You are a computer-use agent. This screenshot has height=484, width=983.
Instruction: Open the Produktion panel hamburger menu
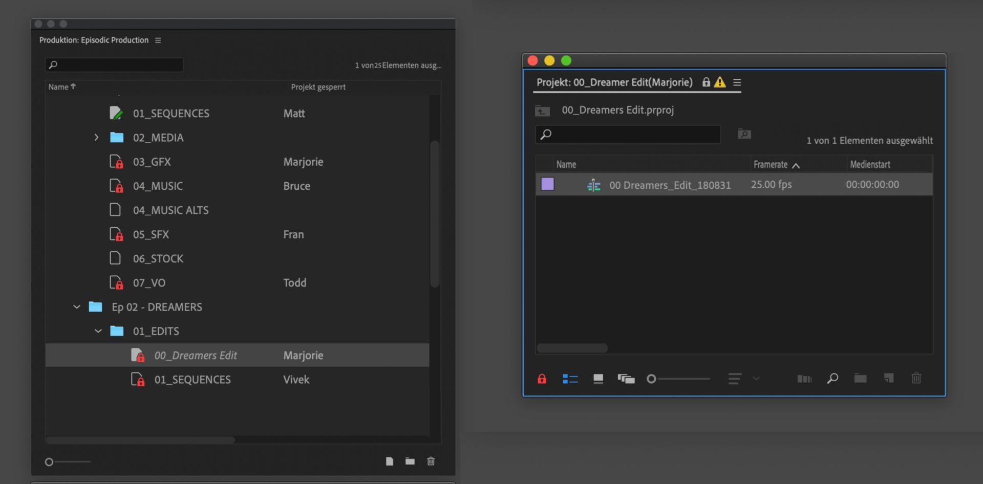coord(158,40)
